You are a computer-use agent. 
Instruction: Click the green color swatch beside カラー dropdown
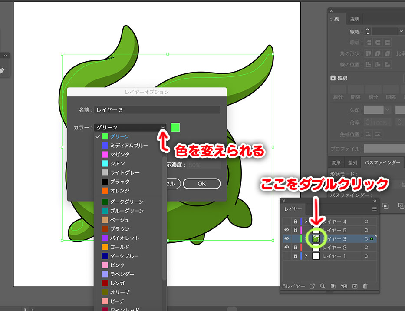175,127
